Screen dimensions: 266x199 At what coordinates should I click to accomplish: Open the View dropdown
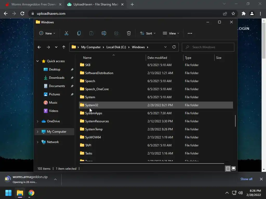tap(171, 33)
